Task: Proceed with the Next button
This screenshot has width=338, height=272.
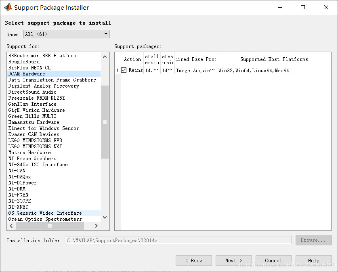Action: click(x=234, y=261)
